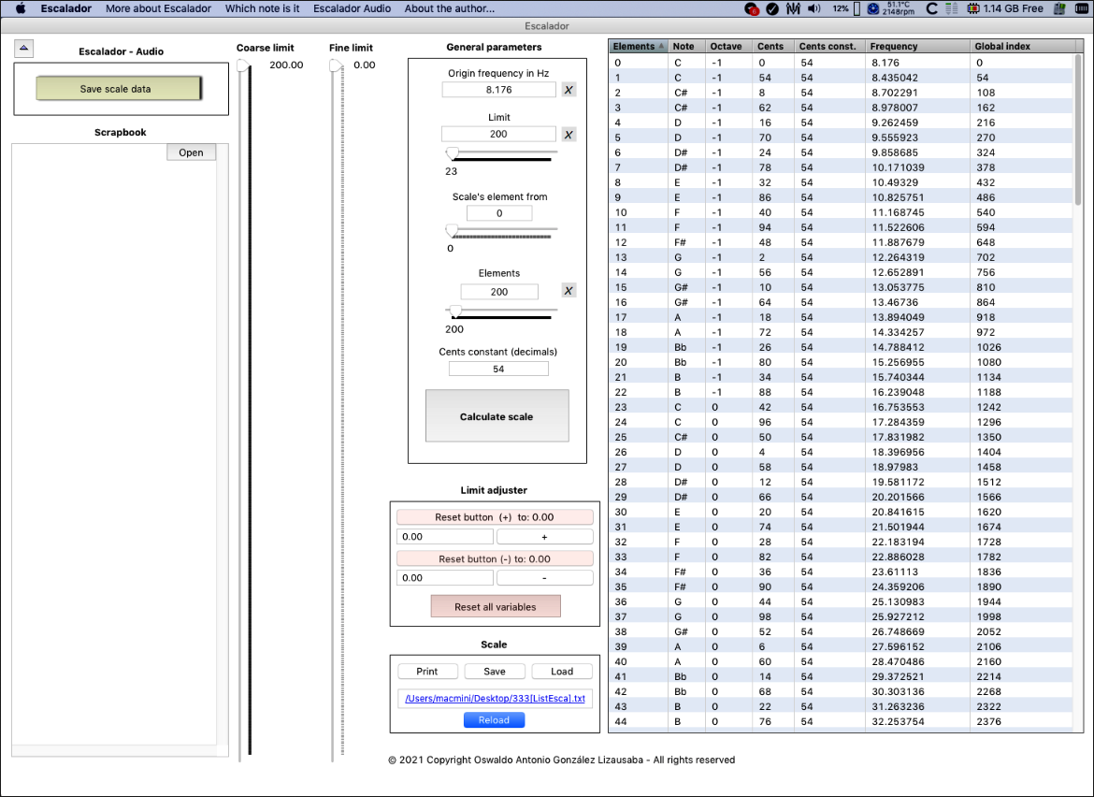Clear the Origin frequency field with X
The height and width of the screenshot is (797, 1094).
(x=569, y=90)
